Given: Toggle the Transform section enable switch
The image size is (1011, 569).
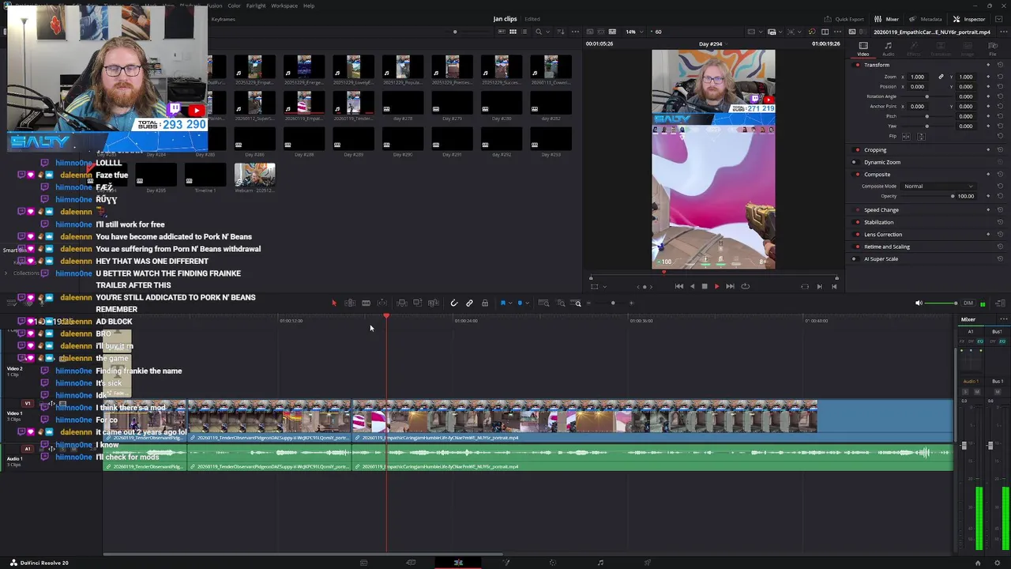Looking at the screenshot, I should click(858, 65).
